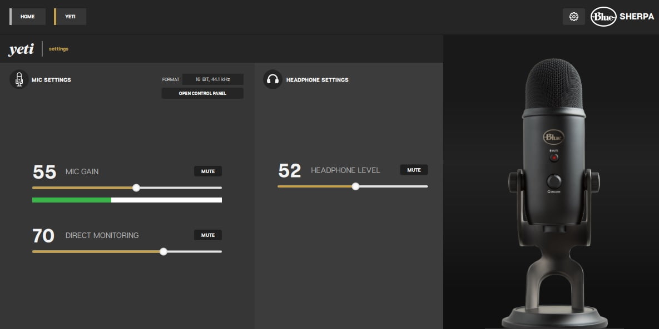This screenshot has height=329, width=659.
Task: Click the volume knob on the microphone image
Action: click(x=553, y=181)
